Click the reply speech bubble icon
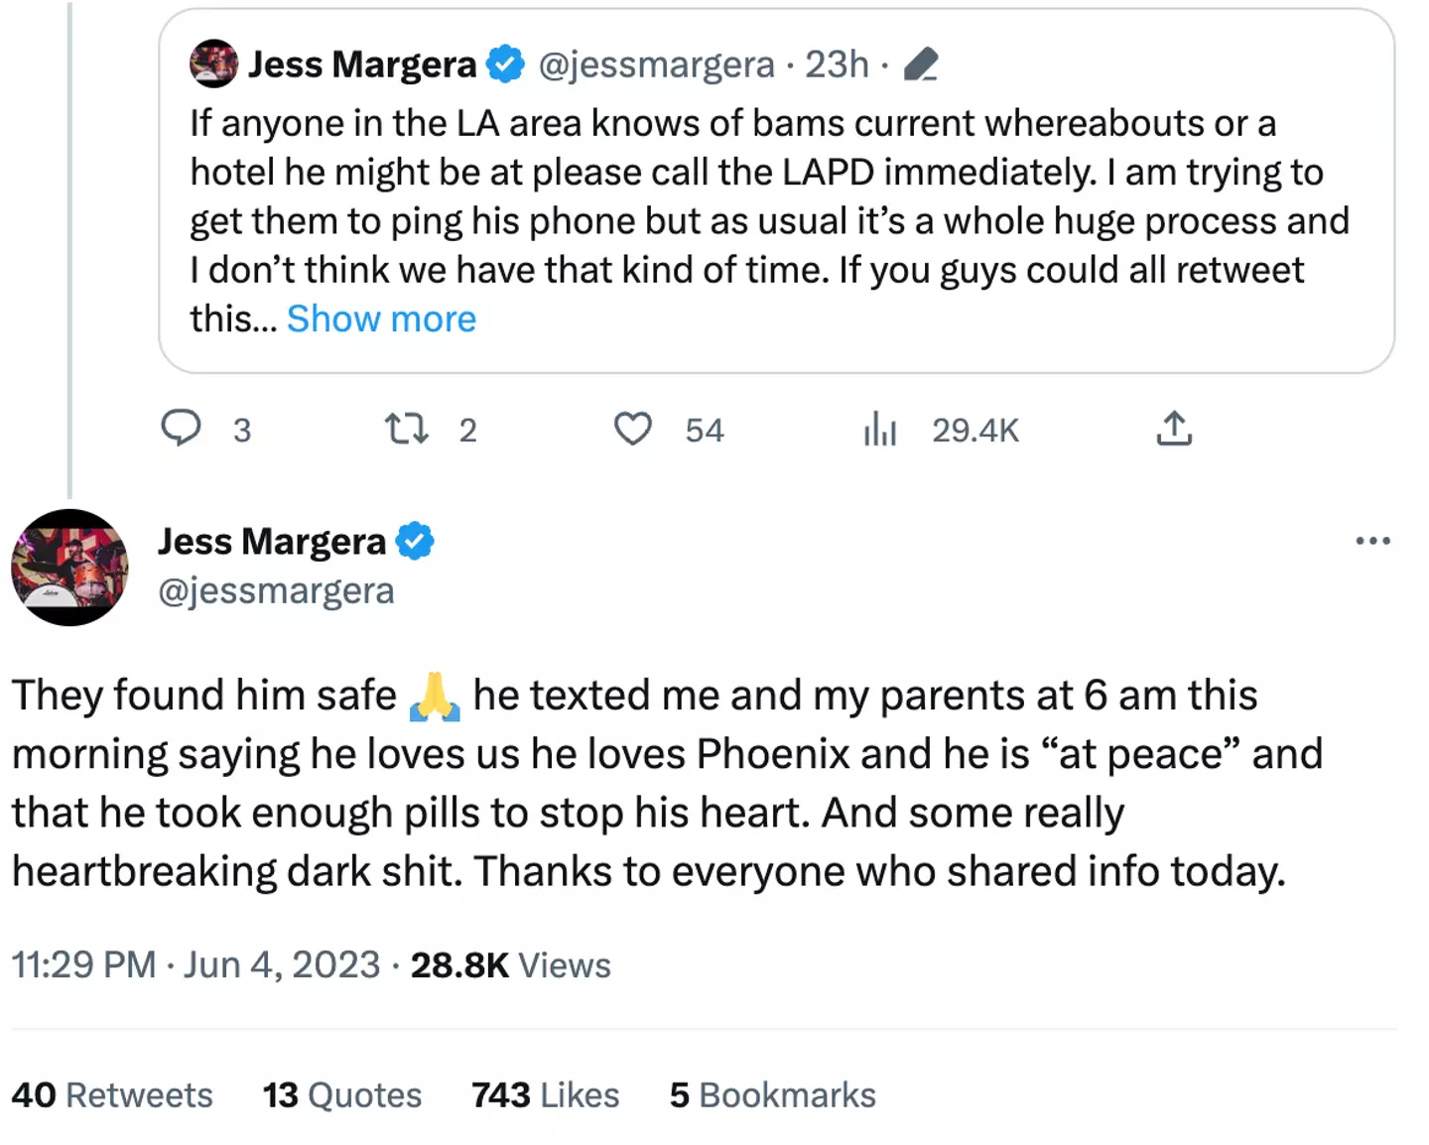 click(x=182, y=429)
